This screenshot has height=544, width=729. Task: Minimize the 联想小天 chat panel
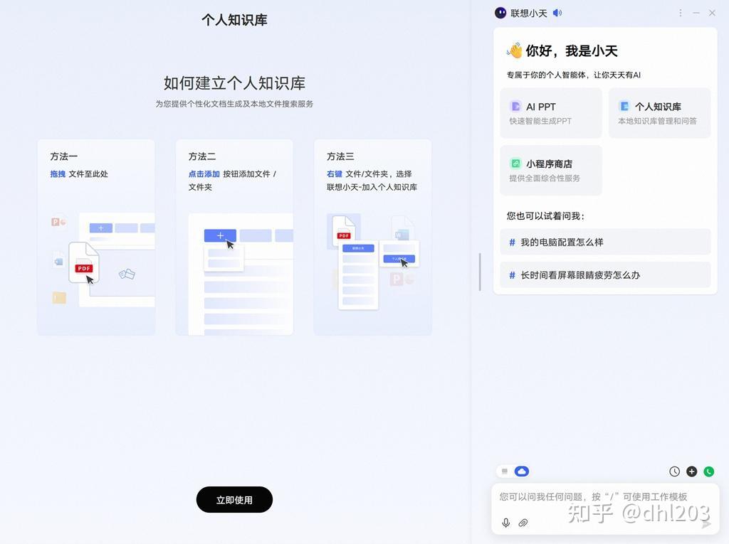(696, 13)
